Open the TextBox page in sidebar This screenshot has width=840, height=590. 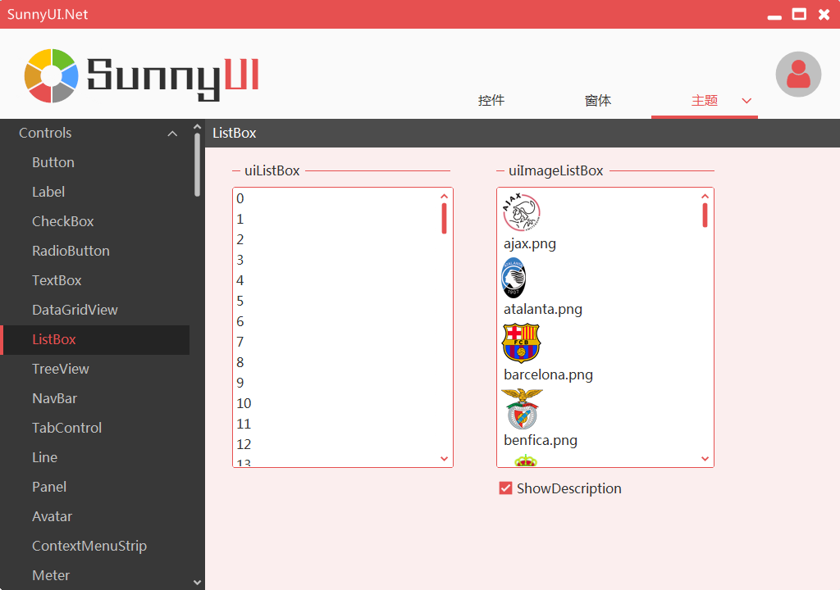95,280
